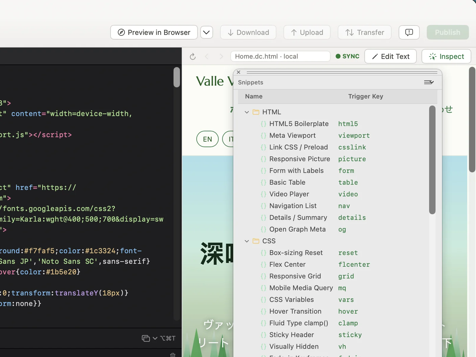Select the Sticky Header snippet
Viewport: 476px width, 357px height.
(333, 335)
